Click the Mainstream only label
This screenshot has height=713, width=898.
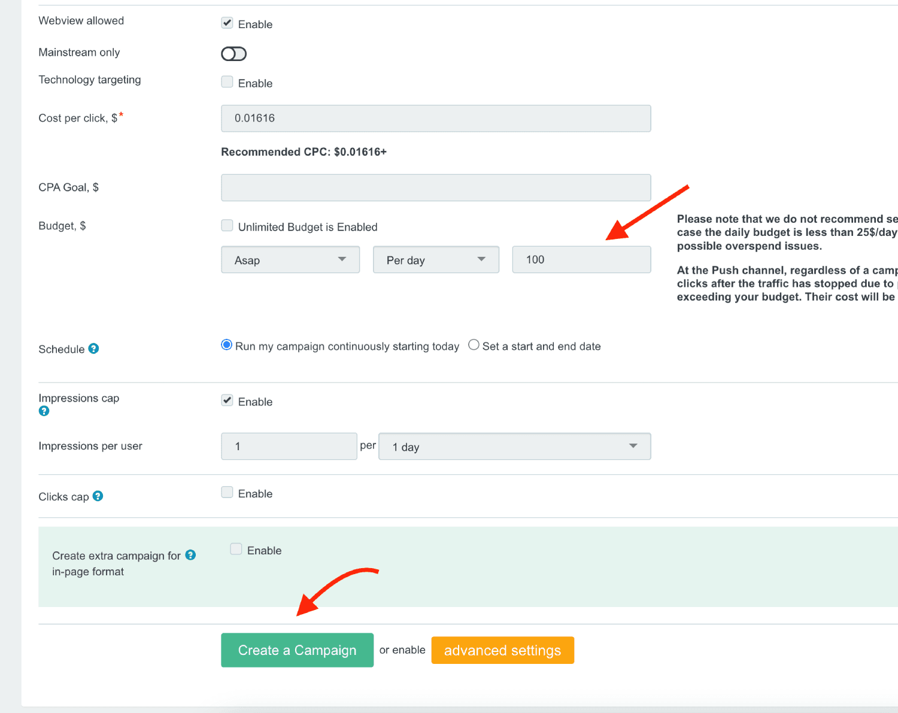pyautogui.click(x=79, y=53)
